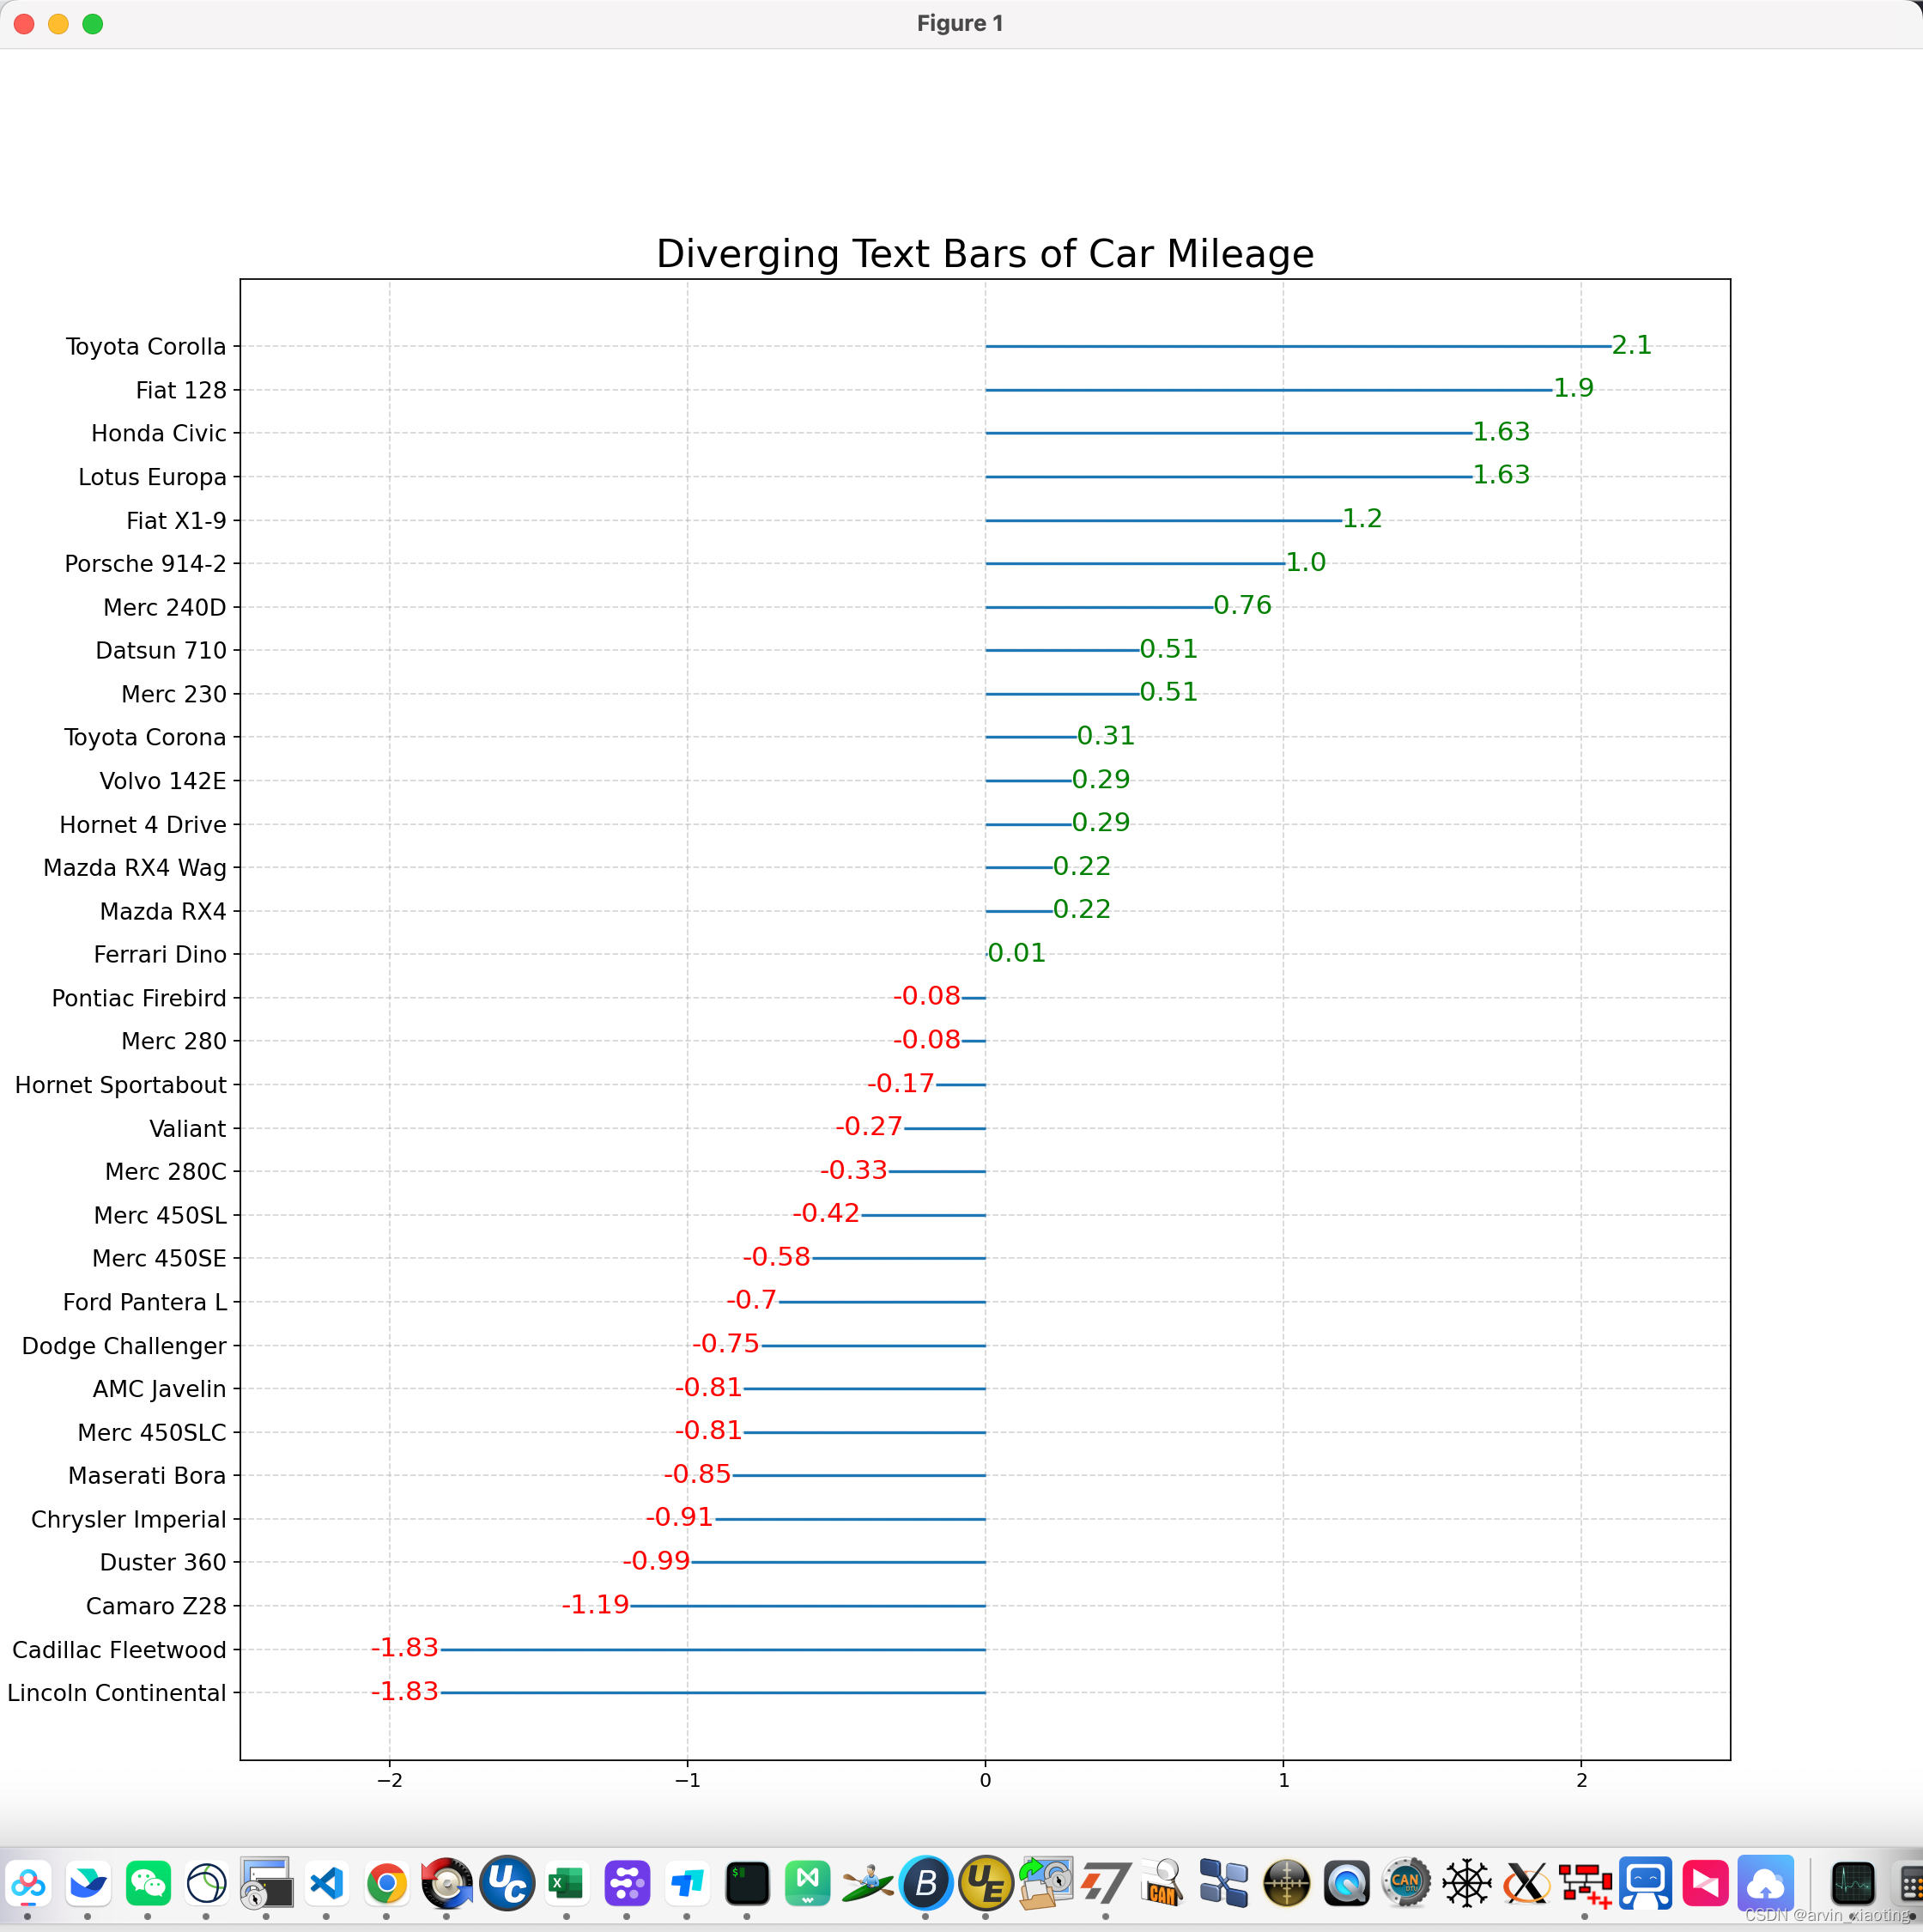Launch Visual Studio Code from dock
Viewport: 1923px width, 1932px height.
(x=327, y=1884)
